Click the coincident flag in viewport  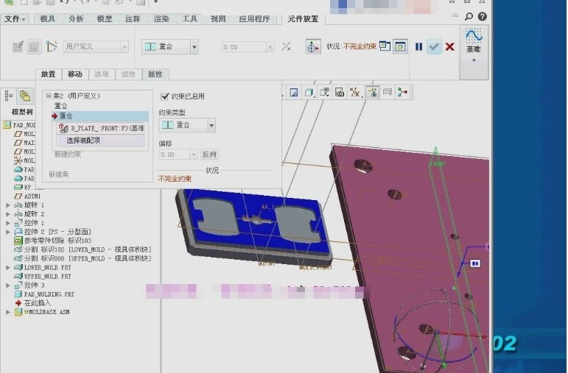click(475, 263)
